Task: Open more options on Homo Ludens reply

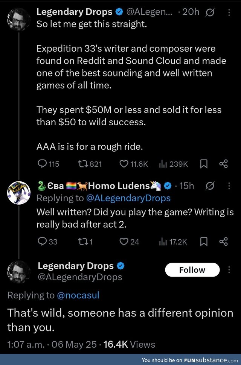Action: [x=229, y=186]
